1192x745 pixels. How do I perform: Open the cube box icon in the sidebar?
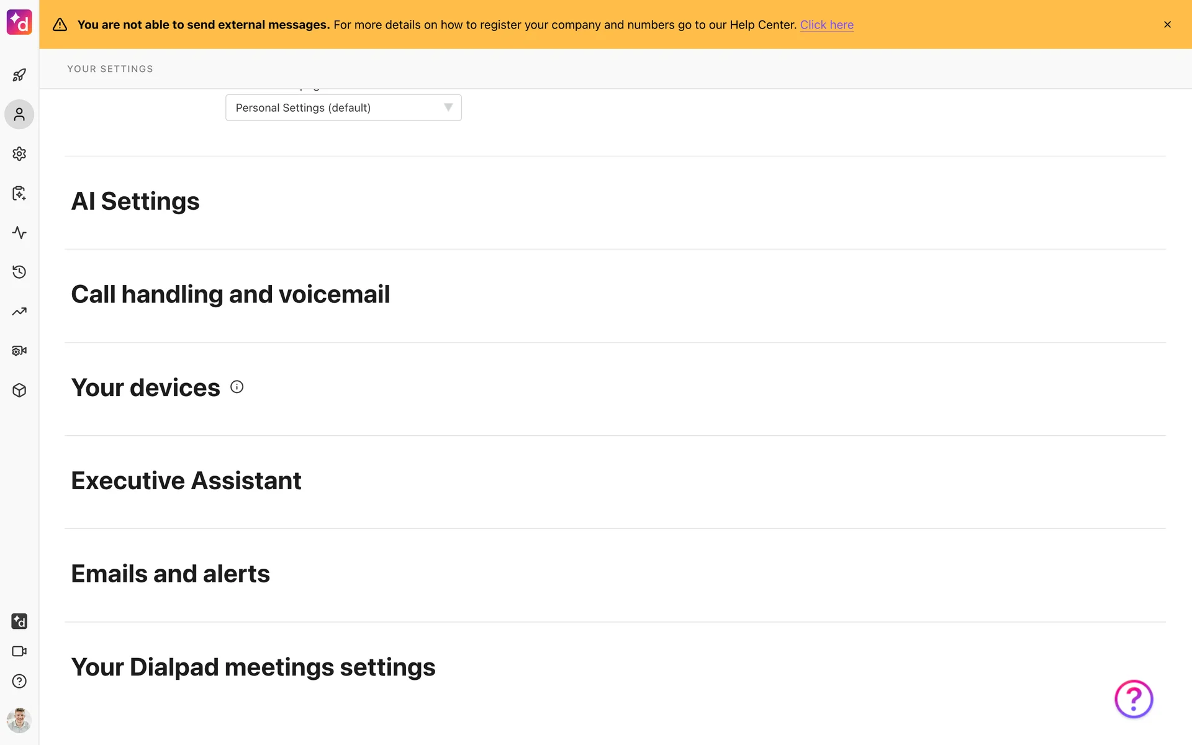pyautogui.click(x=19, y=391)
